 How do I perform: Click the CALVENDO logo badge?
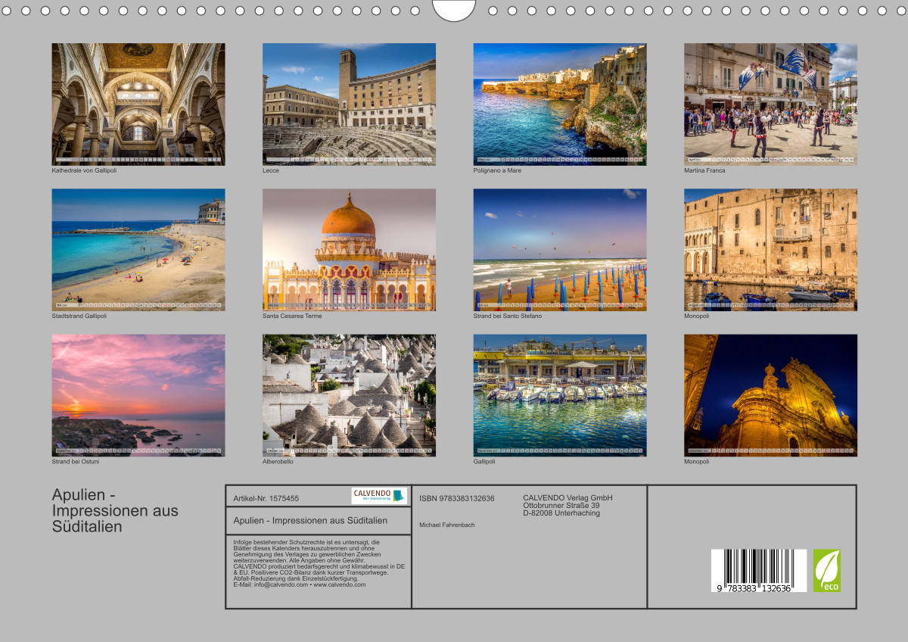click(x=379, y=496)
